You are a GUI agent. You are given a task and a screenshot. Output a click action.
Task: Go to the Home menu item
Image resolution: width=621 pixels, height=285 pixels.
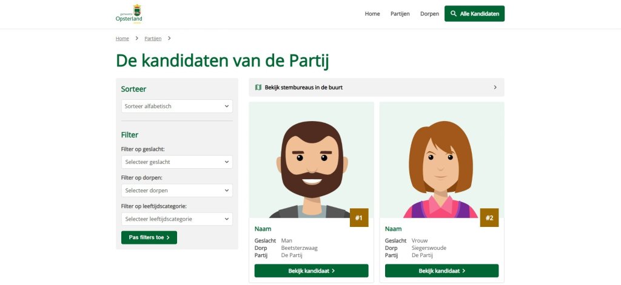[x=372, y=13]
